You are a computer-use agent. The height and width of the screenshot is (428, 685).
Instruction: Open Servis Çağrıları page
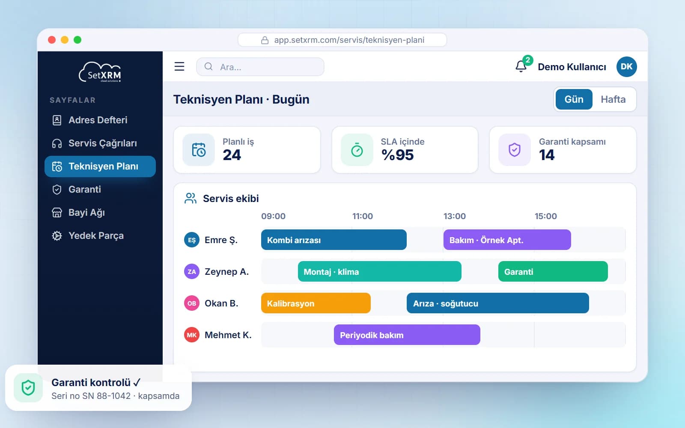(x=100, y=143)
